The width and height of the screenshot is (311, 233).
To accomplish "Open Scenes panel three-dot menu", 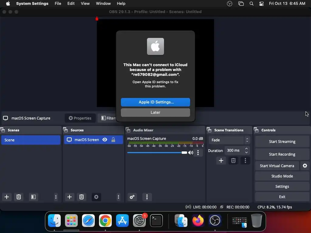I will (56, 197).
